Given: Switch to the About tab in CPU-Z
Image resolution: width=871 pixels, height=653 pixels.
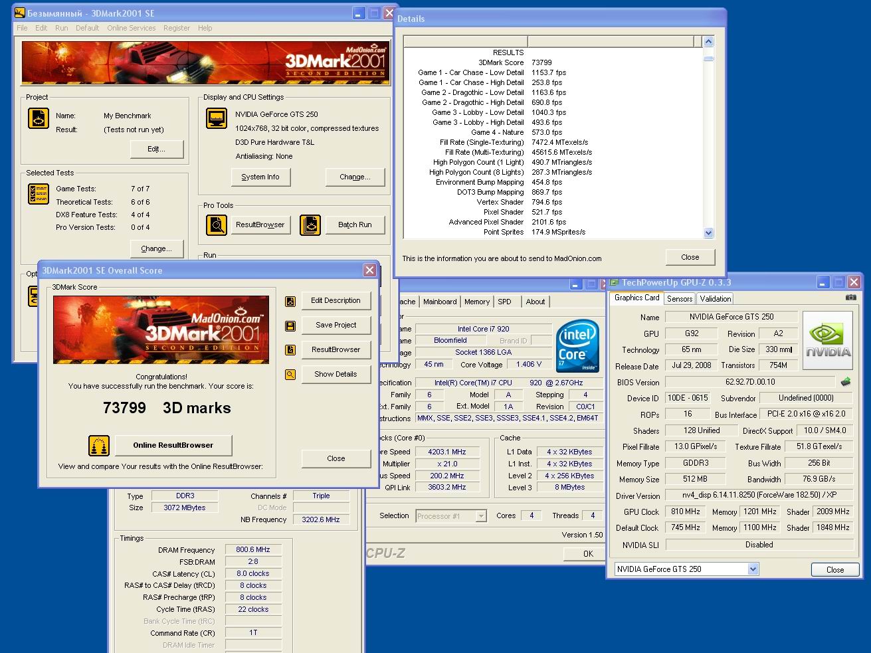Looking at the screenshot, I should (535, 302).
